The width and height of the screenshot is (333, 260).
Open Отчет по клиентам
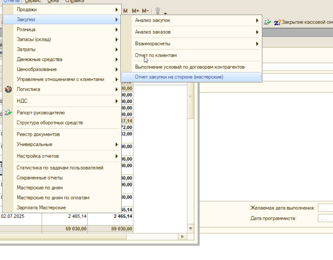[x=191, y=55]
